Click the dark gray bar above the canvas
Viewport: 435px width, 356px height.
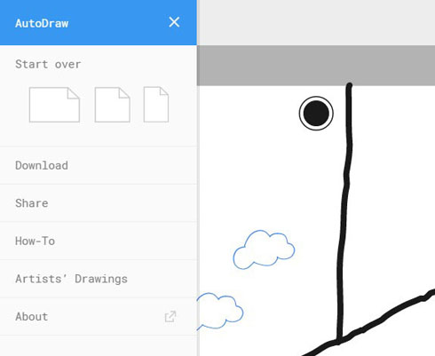point(316,66)
